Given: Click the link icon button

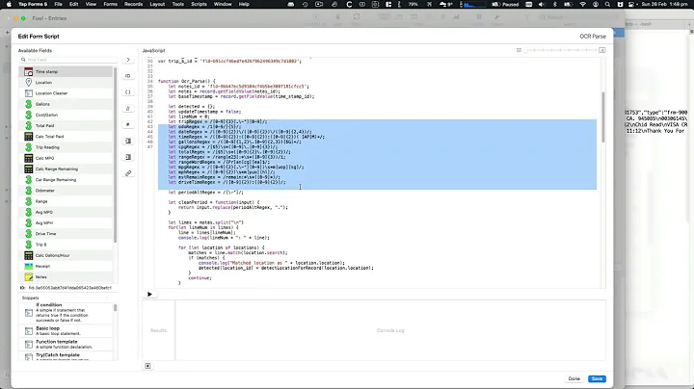Looking at the screenshot, I should [x=128, y=173].
